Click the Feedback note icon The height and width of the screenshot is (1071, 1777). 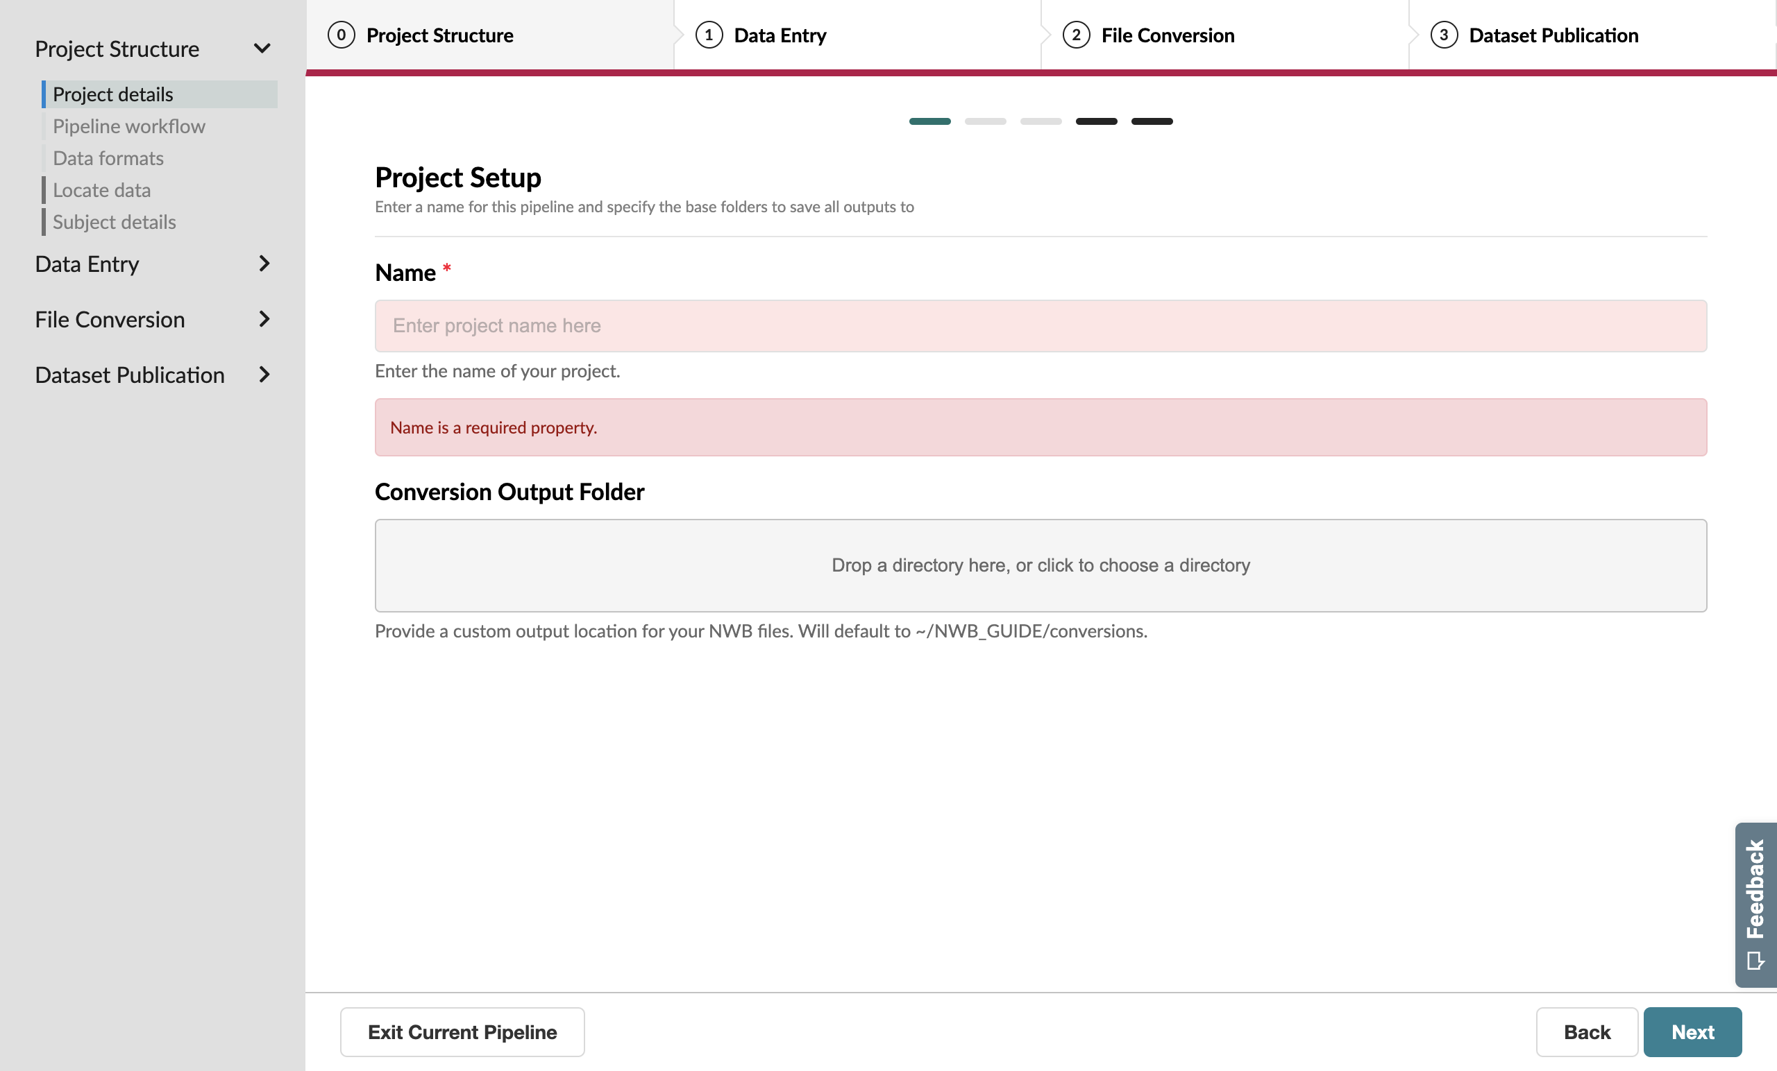[1755, 961]
